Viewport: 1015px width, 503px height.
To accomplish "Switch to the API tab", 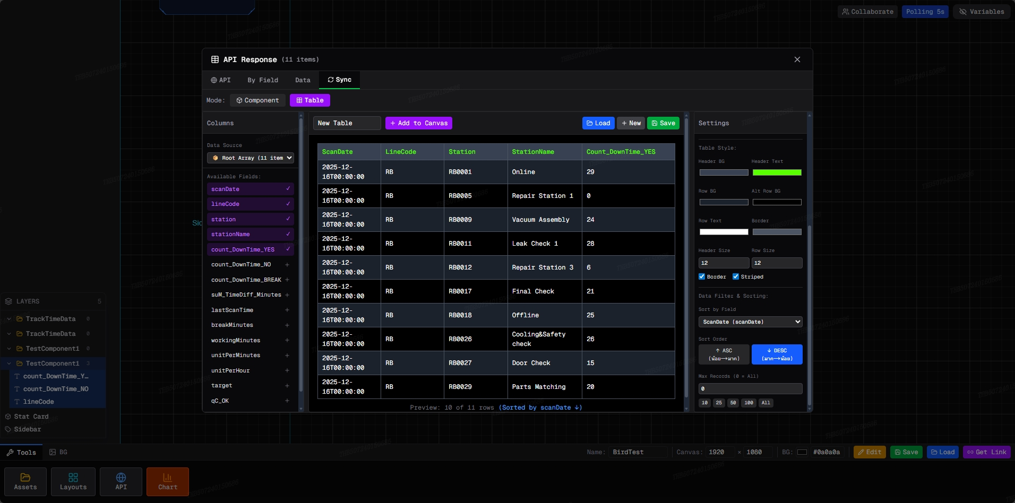I will (x=221, y=80).
